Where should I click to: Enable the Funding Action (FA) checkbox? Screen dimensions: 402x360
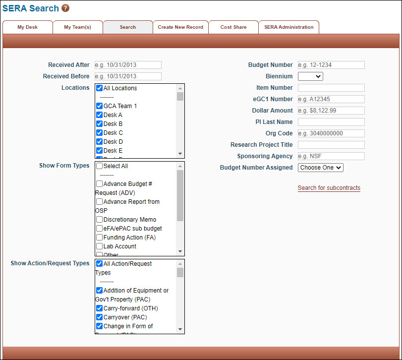tap(100, 238)
